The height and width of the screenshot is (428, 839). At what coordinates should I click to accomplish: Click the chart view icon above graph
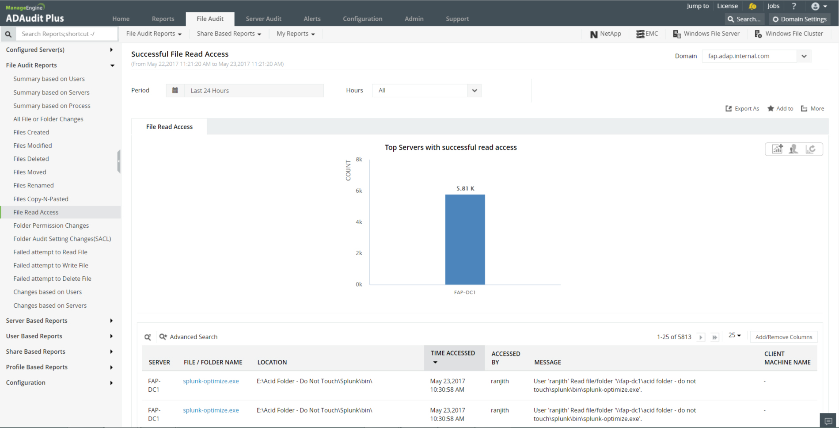tap(777, 149)
